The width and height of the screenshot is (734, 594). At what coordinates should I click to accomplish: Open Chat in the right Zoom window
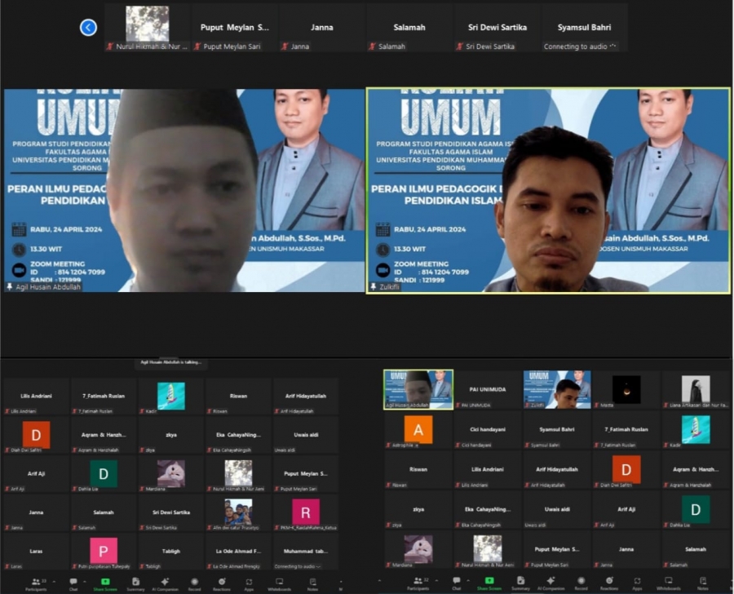click(x=457, y=583)
